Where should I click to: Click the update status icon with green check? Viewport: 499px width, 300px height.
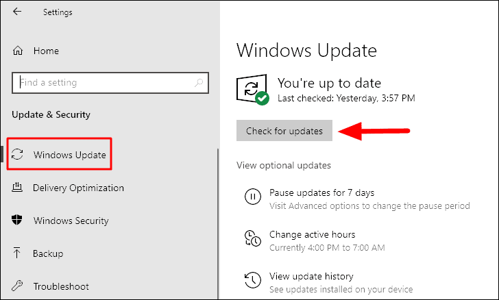(253, 90)
